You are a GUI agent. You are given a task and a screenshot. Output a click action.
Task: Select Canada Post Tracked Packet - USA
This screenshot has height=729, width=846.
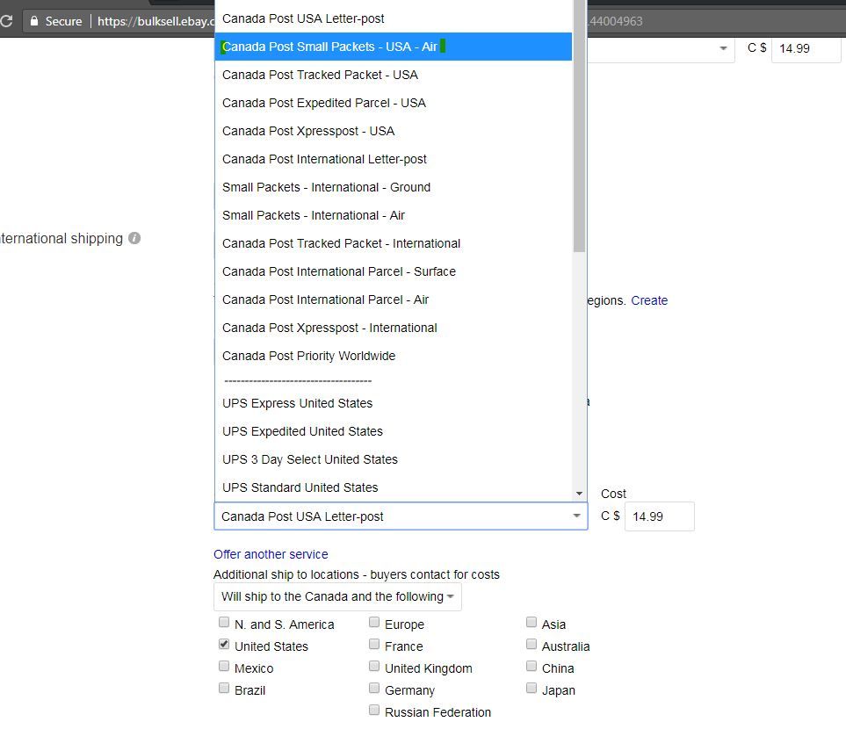pos(394,75)
